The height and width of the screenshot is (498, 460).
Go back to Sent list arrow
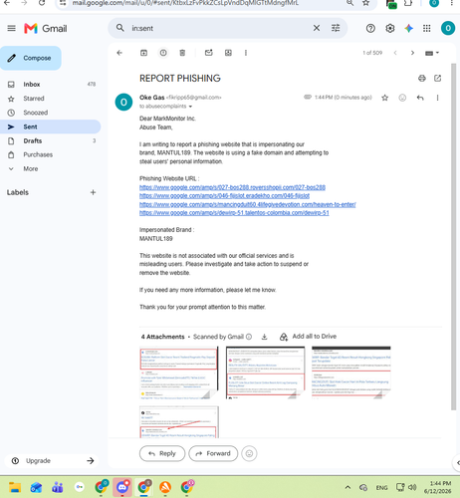coord(119,53)
